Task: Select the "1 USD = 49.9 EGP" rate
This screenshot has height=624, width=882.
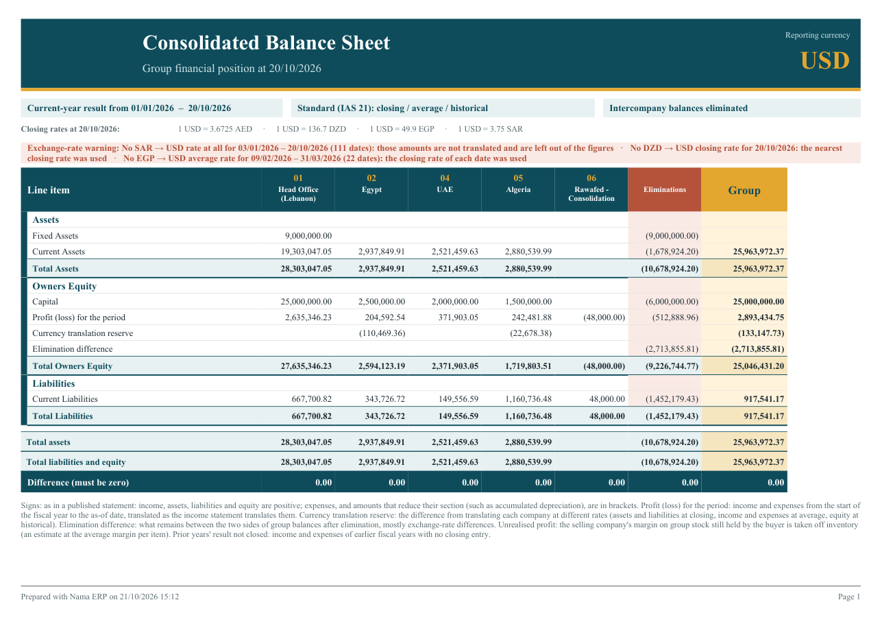Action: click(x=402, y=129)
